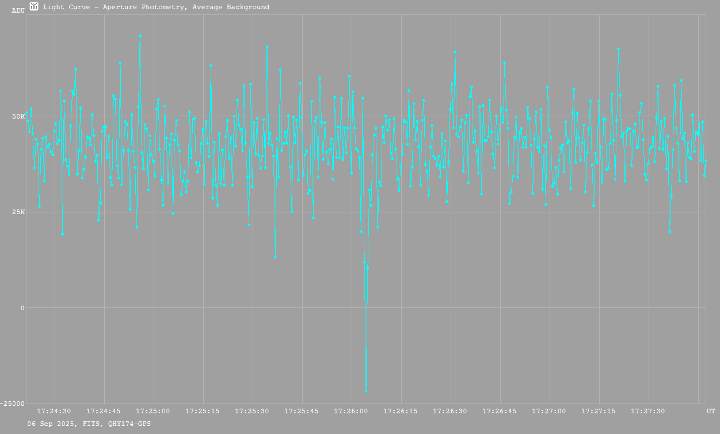Click the tall peak data point after 17:27:15
The image size is (720, 434).
coord(618,49)
